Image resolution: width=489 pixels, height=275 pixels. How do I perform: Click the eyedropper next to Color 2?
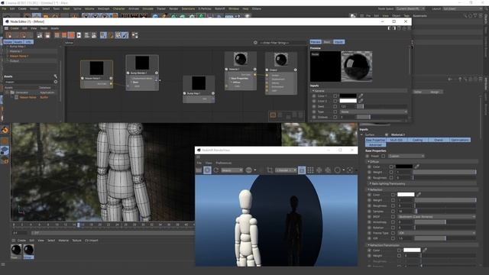pyautogui.click(x=361, y=101)
